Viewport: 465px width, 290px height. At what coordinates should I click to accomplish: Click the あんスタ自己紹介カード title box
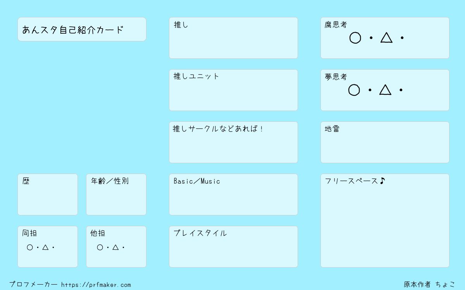click(82, 29)
